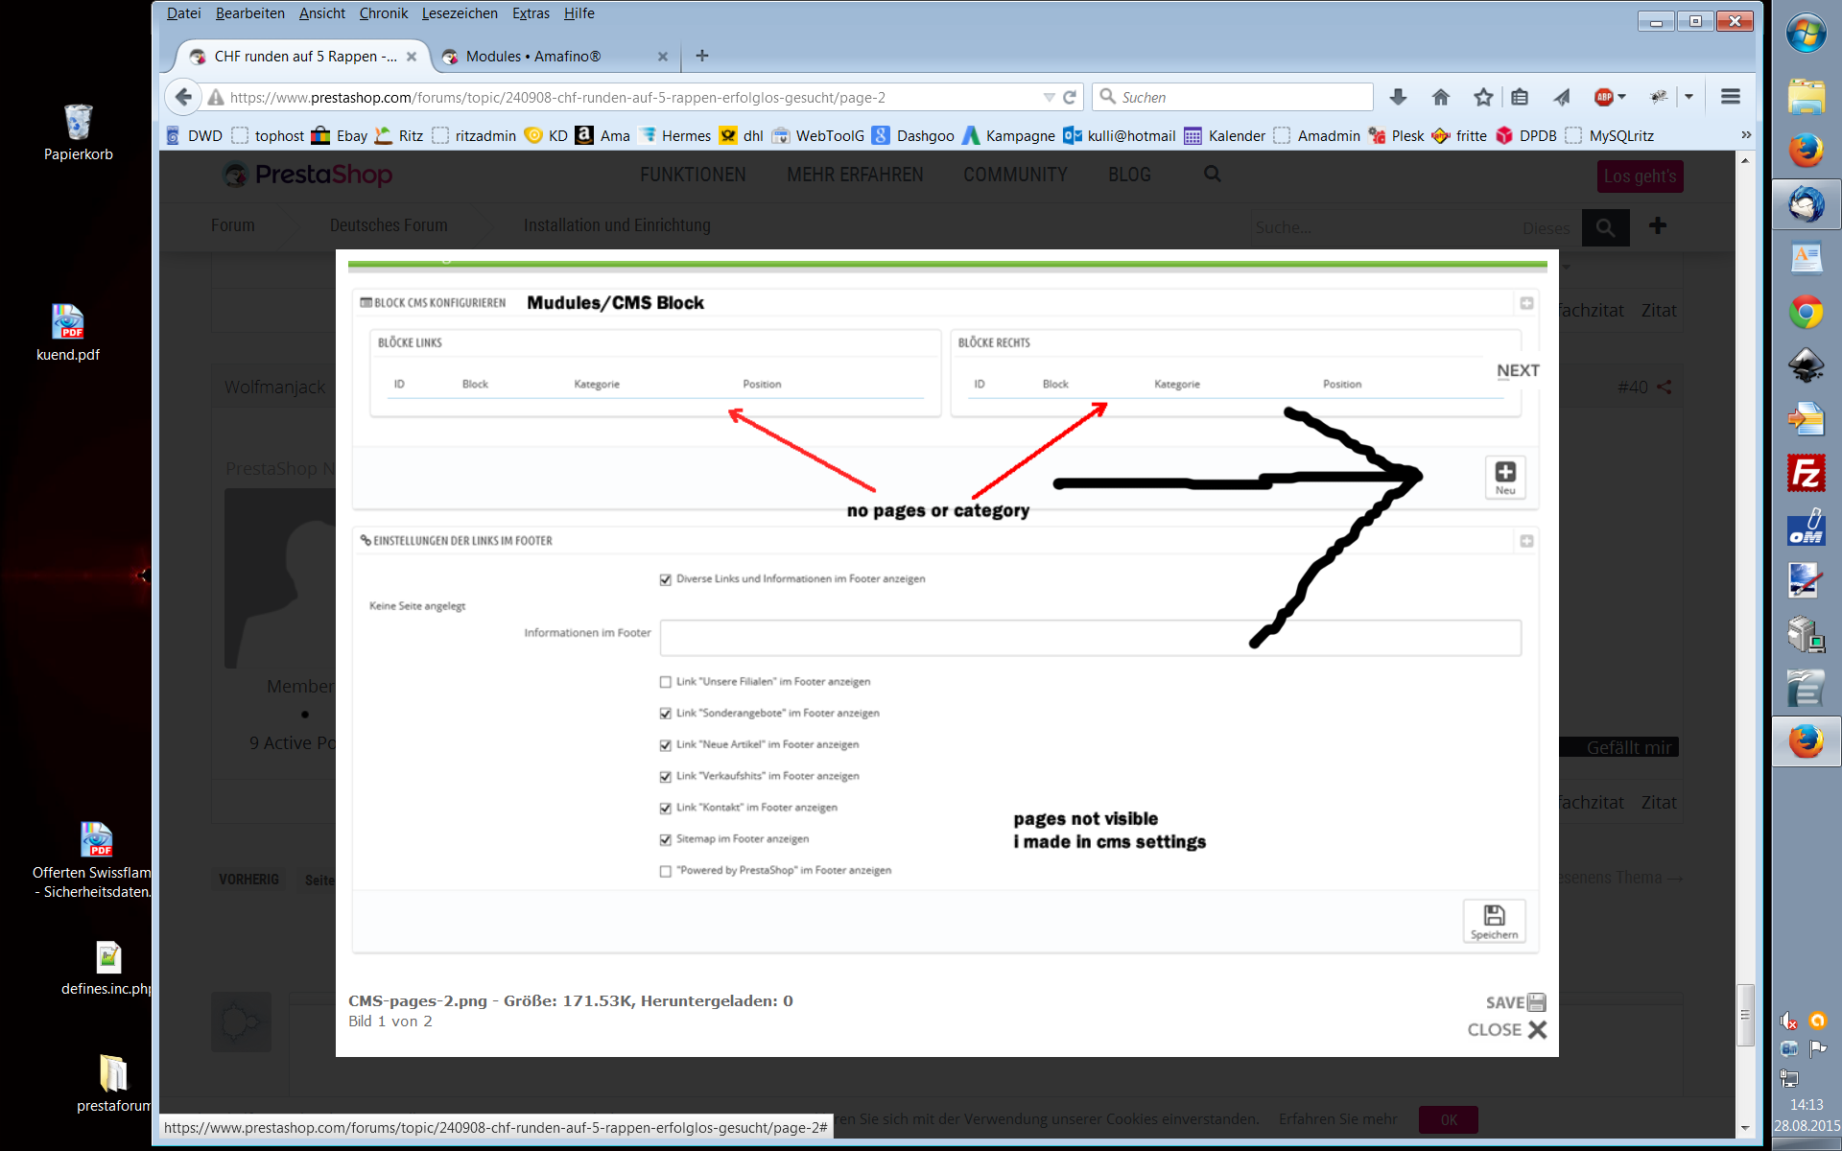Open the URL bar history dropdown arrow

point(1049,98)
